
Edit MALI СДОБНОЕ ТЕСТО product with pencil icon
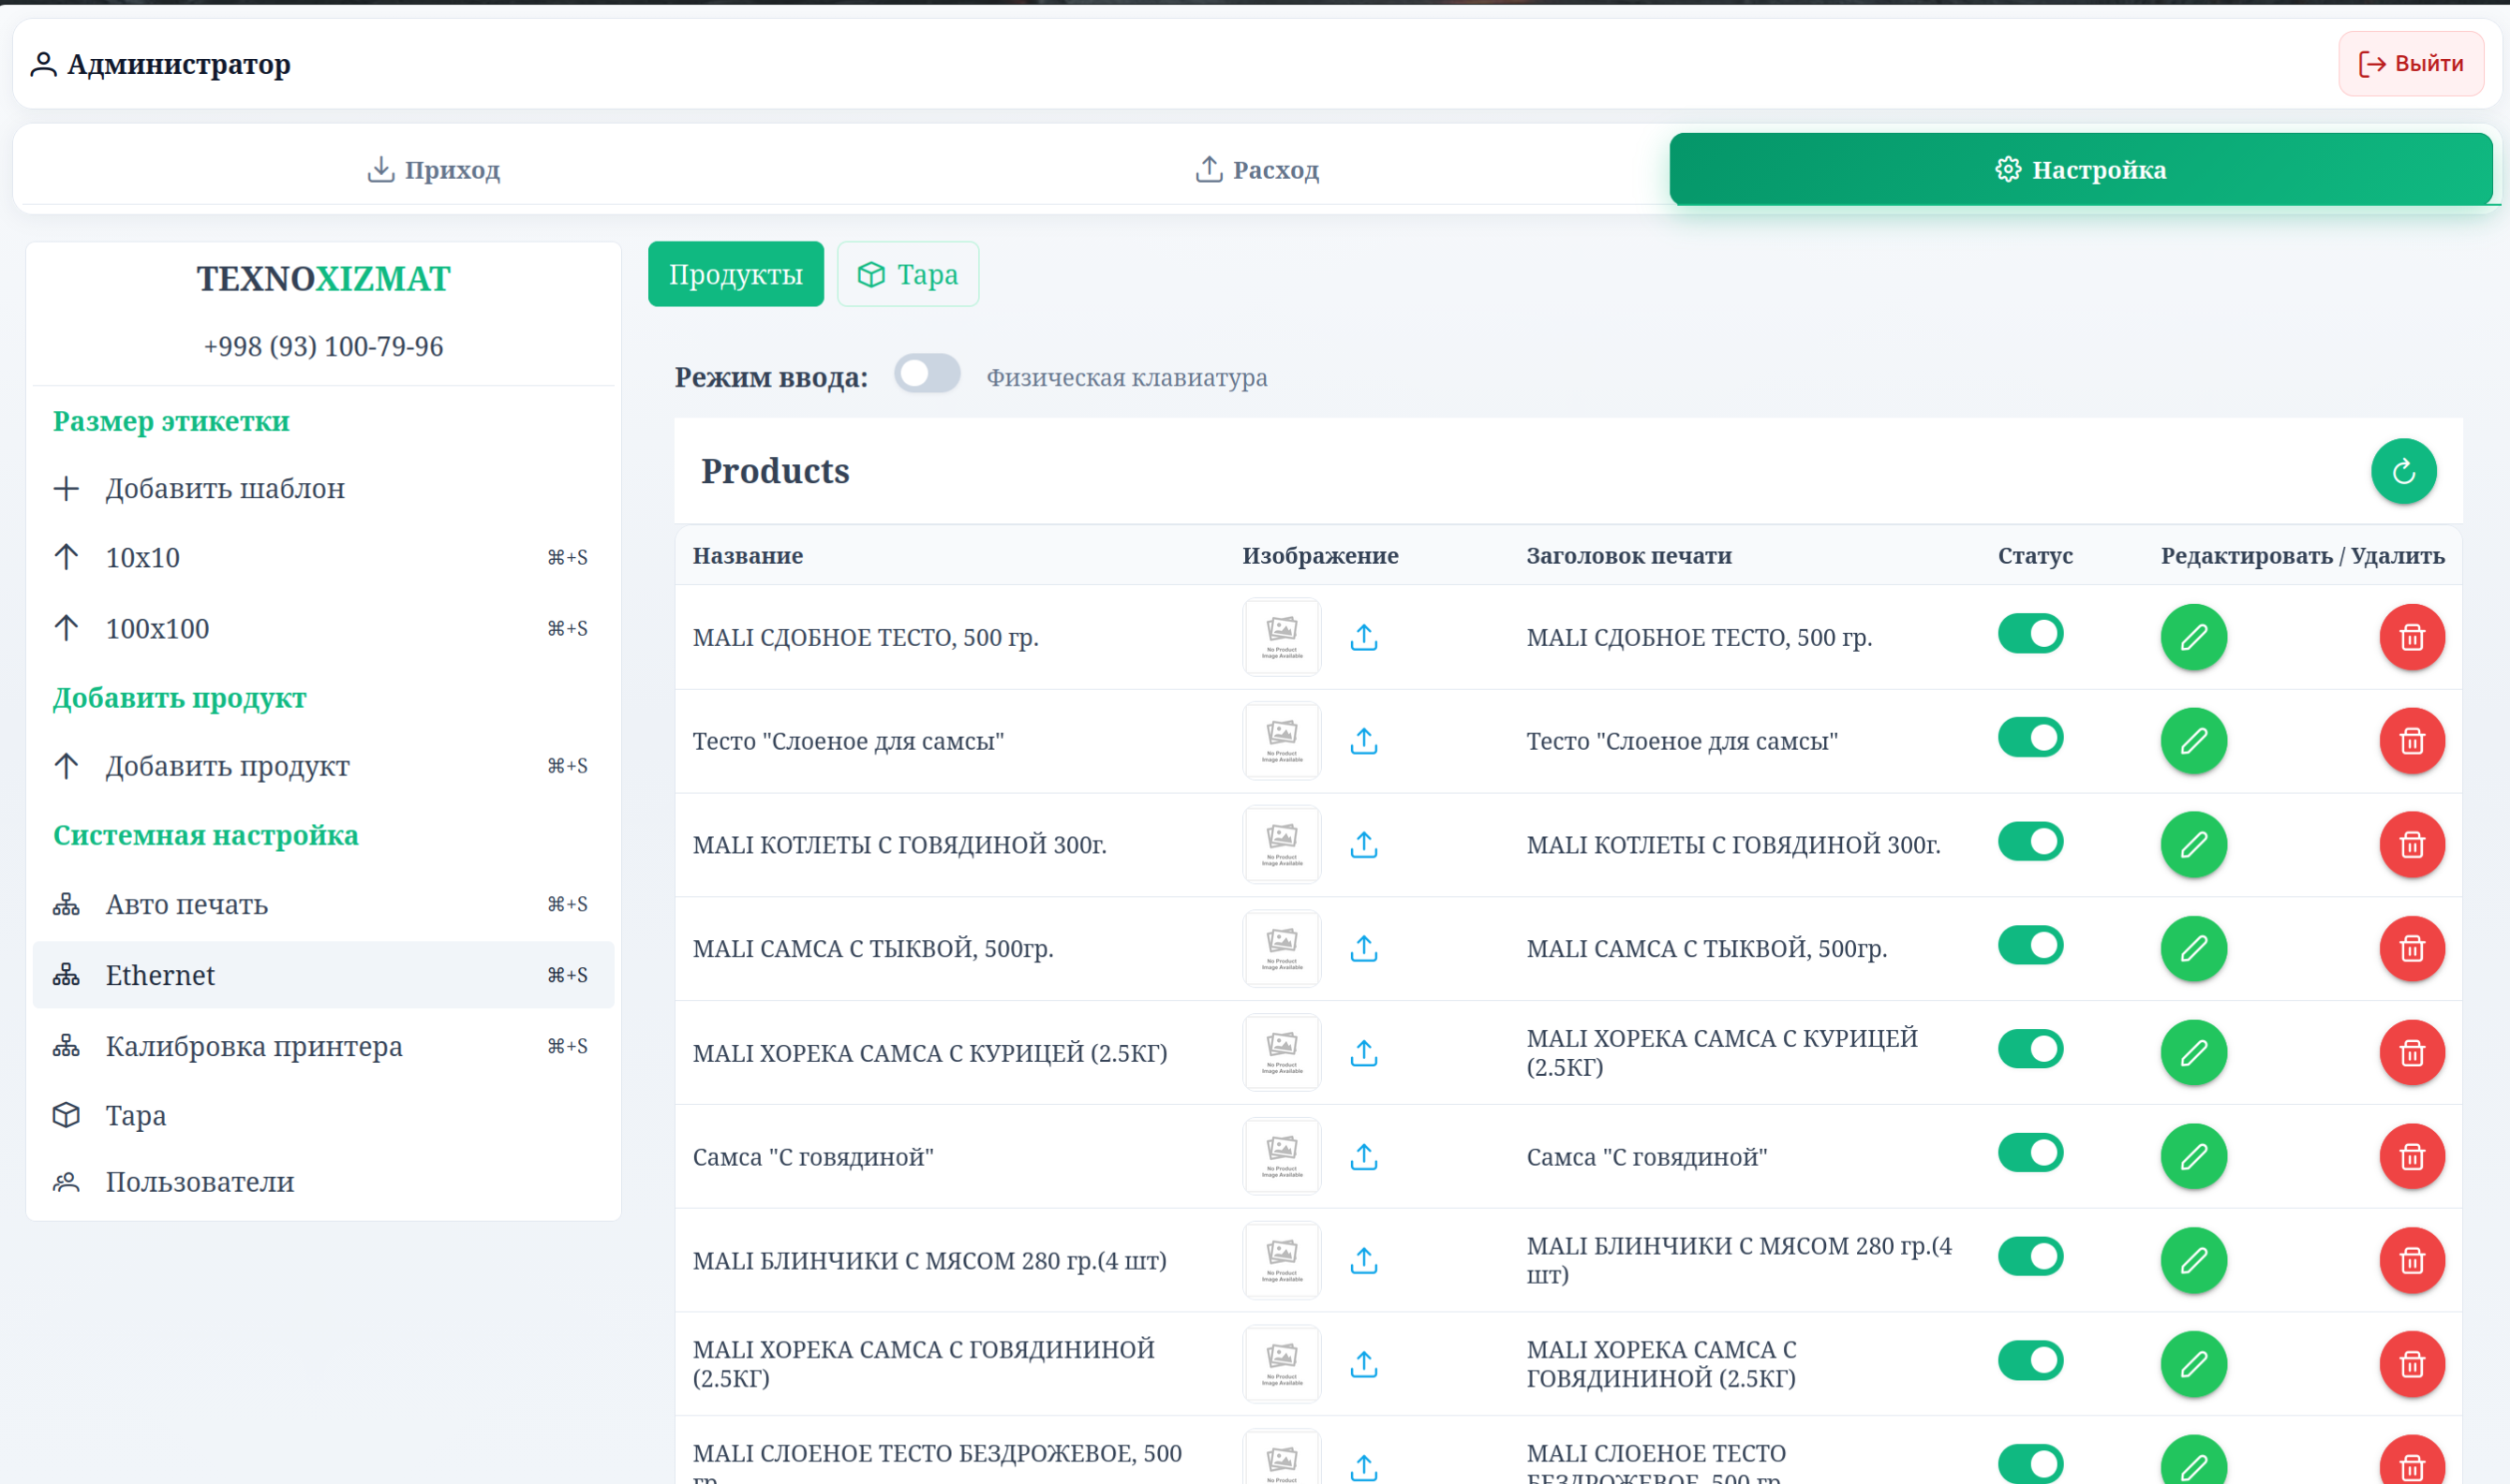(x=2193, y=637)
